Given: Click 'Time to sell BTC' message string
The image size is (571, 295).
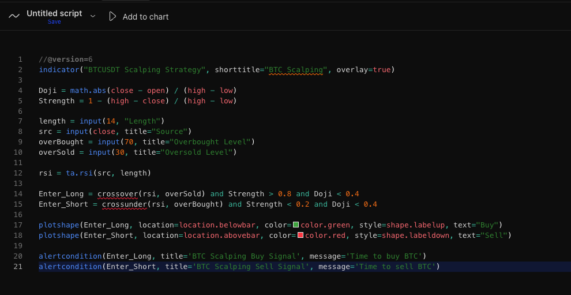Looking at the screenshot, I should (395, 267).
